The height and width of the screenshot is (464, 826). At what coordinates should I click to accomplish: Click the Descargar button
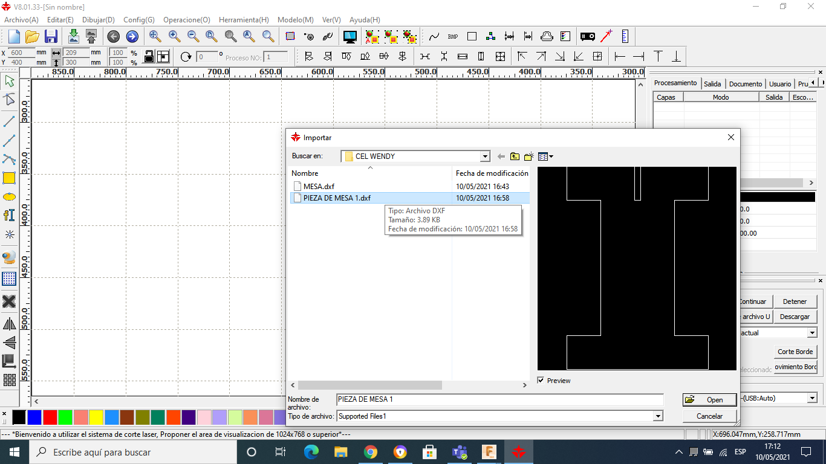[795, 317]
